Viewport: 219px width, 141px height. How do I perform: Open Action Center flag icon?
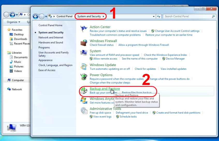coord(84,29)
